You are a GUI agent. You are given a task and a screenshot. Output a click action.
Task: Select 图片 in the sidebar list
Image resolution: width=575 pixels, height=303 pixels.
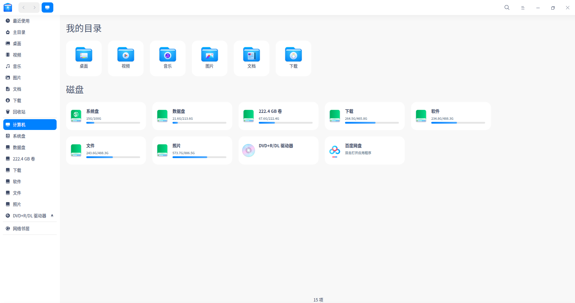30,78
